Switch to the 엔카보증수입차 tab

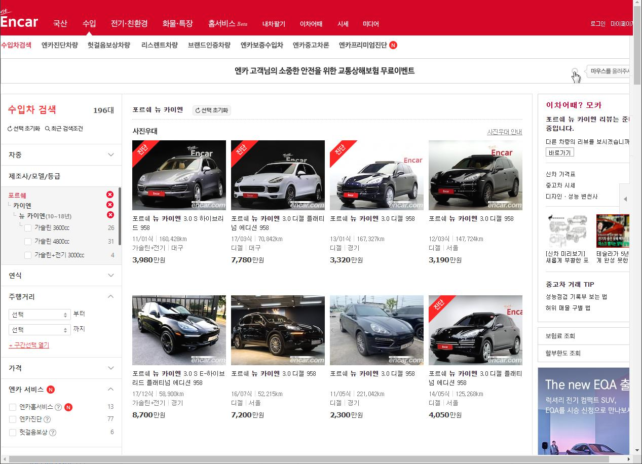coord(262,45)
